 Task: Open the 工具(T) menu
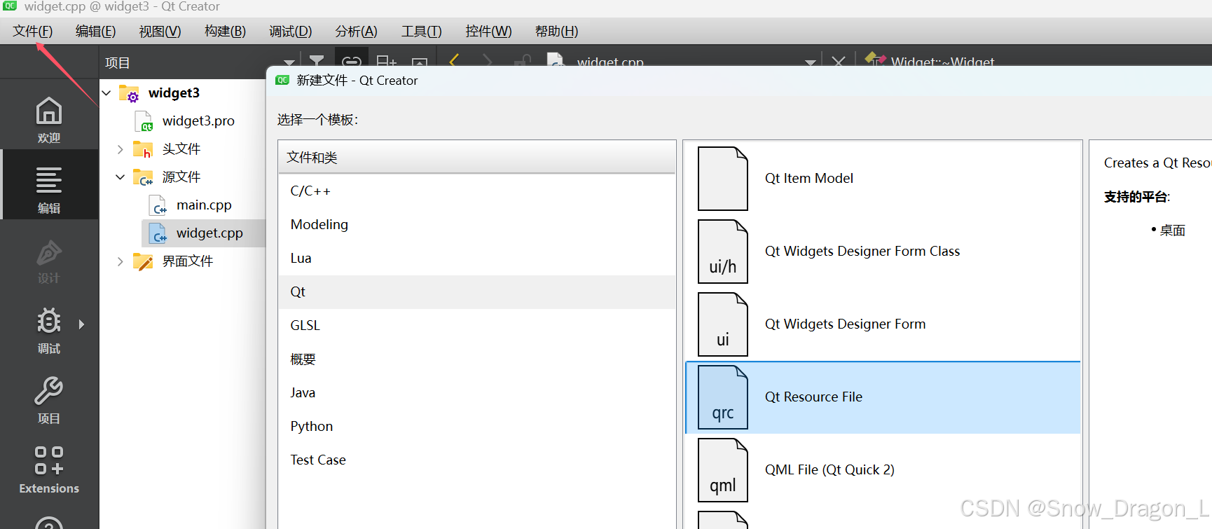[421, 32]
